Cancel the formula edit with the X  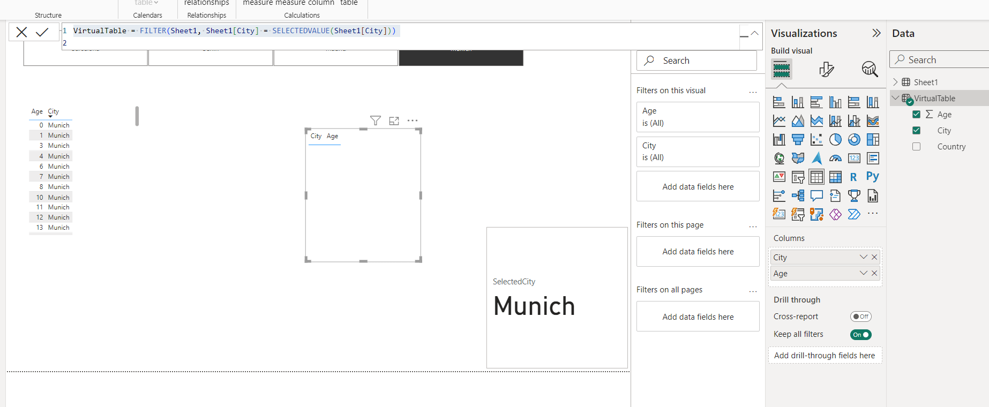[x=21, y=32]
